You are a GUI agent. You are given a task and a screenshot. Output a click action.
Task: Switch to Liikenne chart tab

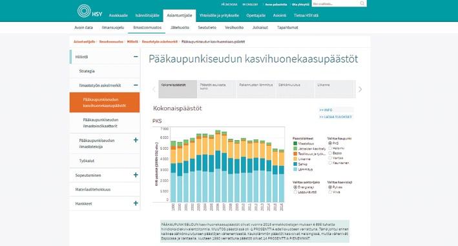coord(334,89)
